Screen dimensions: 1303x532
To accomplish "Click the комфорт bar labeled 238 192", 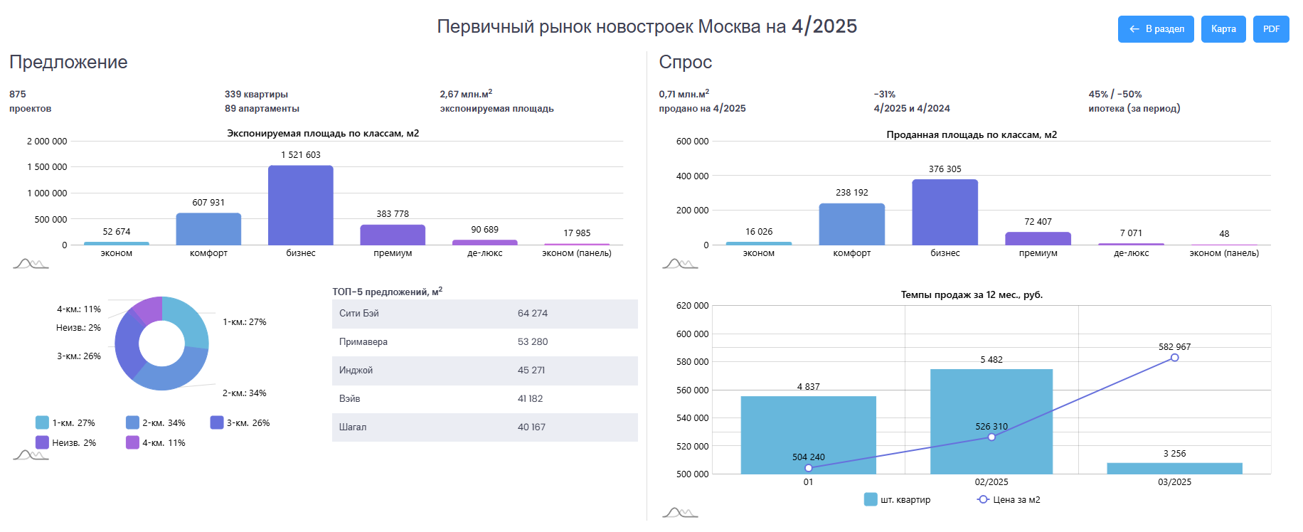I will 851,224.
